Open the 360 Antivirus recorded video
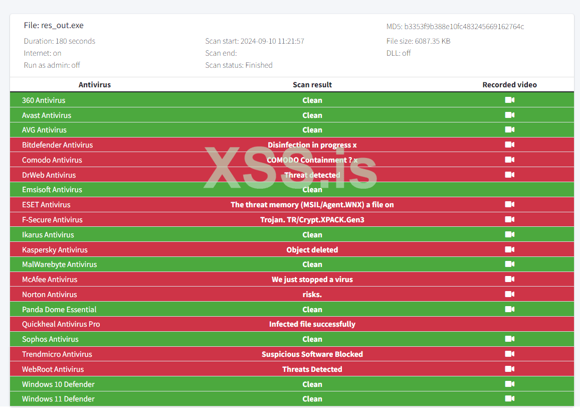The image size is (580, 408). coord(509,100)
